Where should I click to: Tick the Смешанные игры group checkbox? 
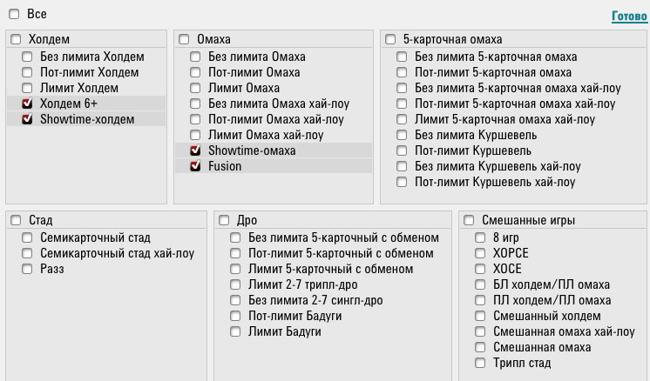tap(469, 220)
